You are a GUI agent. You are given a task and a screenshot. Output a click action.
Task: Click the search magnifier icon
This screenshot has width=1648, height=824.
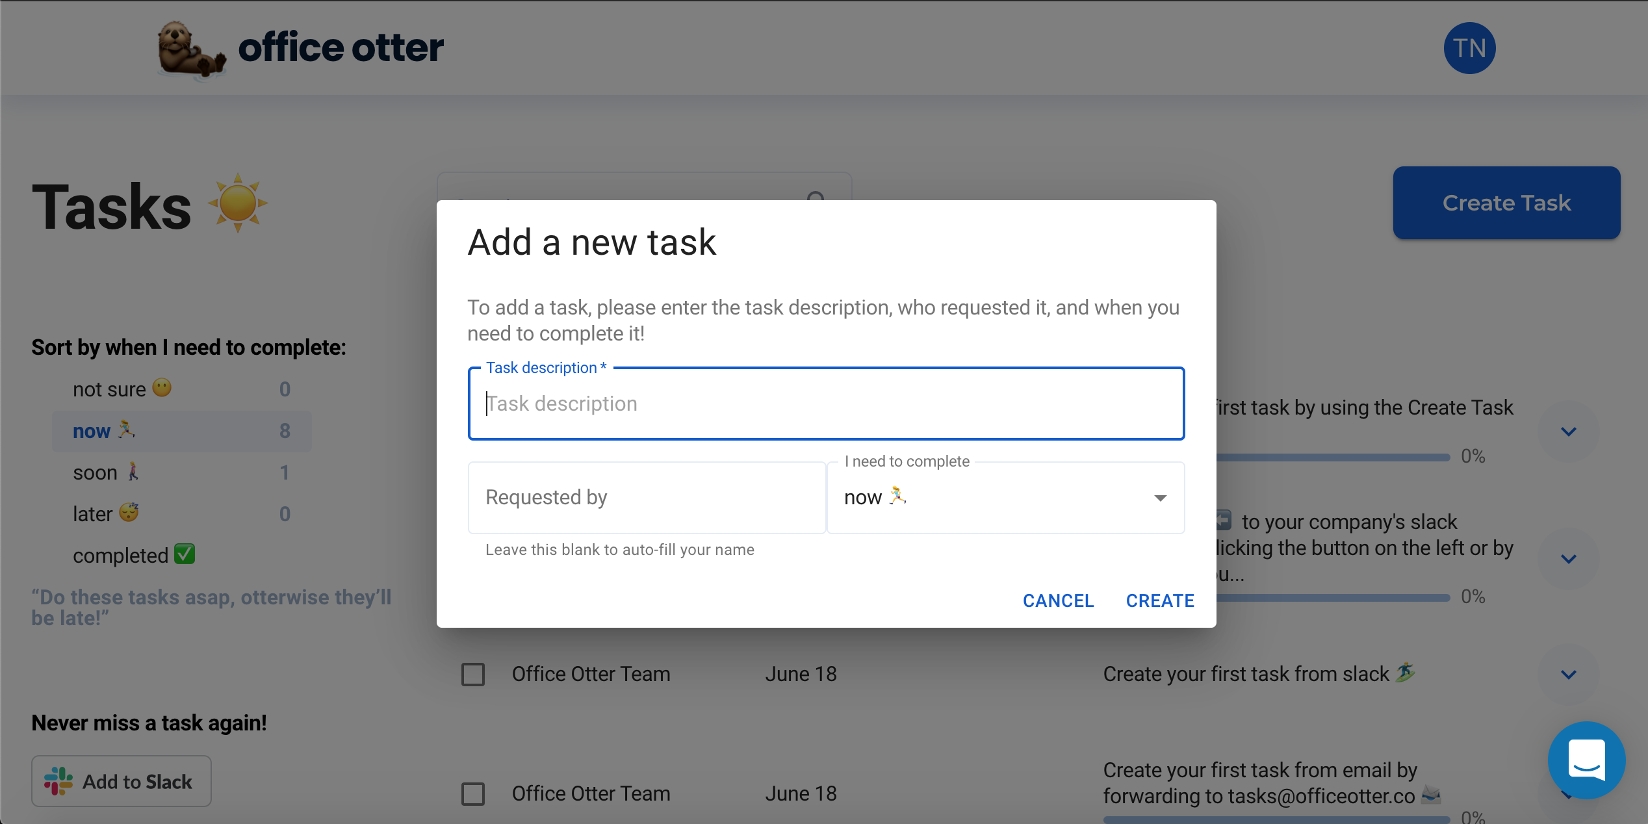816,195
